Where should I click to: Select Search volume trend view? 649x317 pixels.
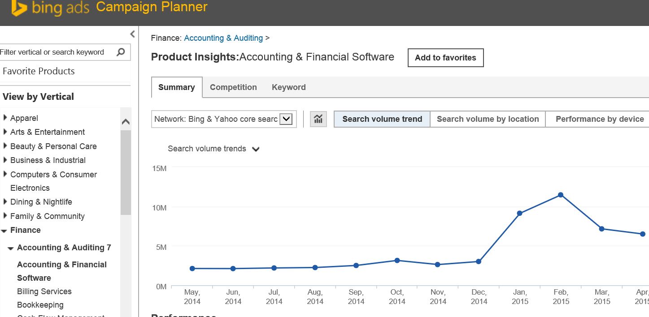pos(382,119)
